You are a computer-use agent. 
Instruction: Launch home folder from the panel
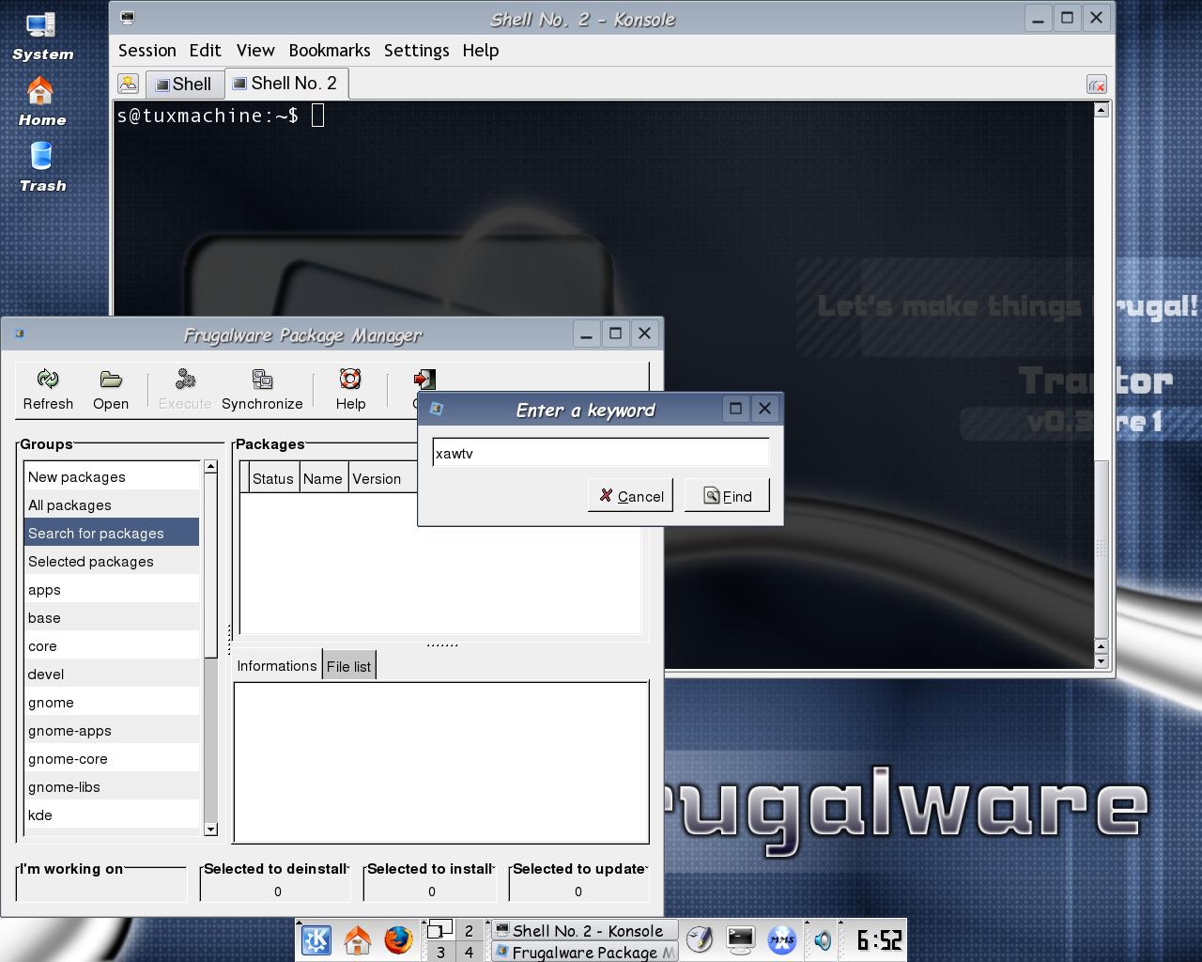[357, 939]
